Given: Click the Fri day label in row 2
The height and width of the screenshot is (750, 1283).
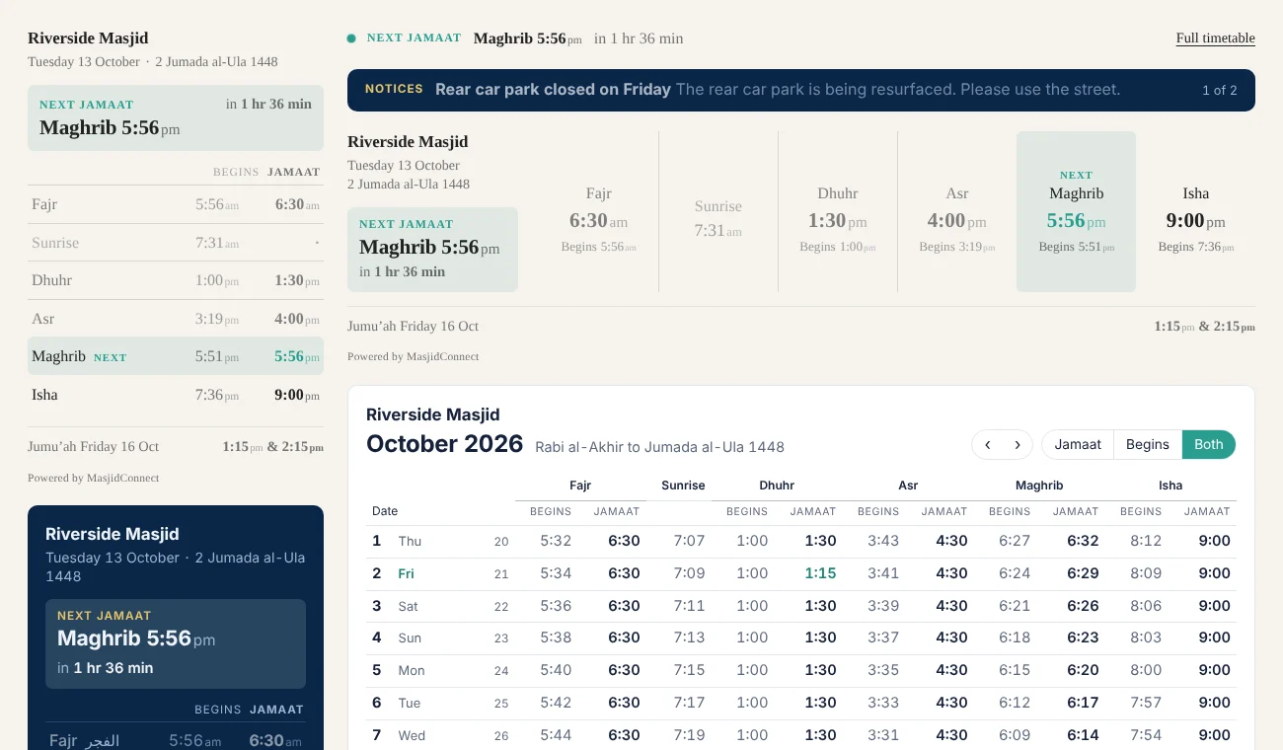Looking at the screenshot, I should click(x=406, y=573).
